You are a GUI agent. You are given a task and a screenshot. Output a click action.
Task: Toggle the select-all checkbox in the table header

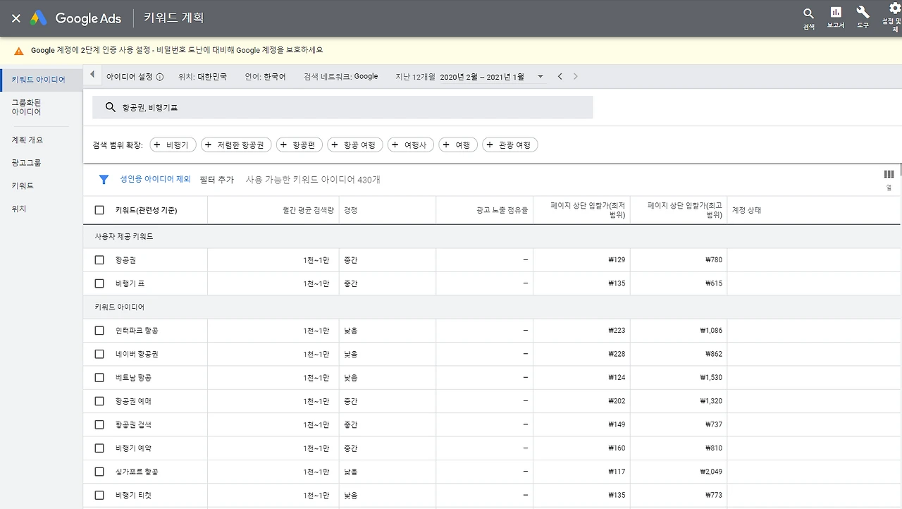99,210
